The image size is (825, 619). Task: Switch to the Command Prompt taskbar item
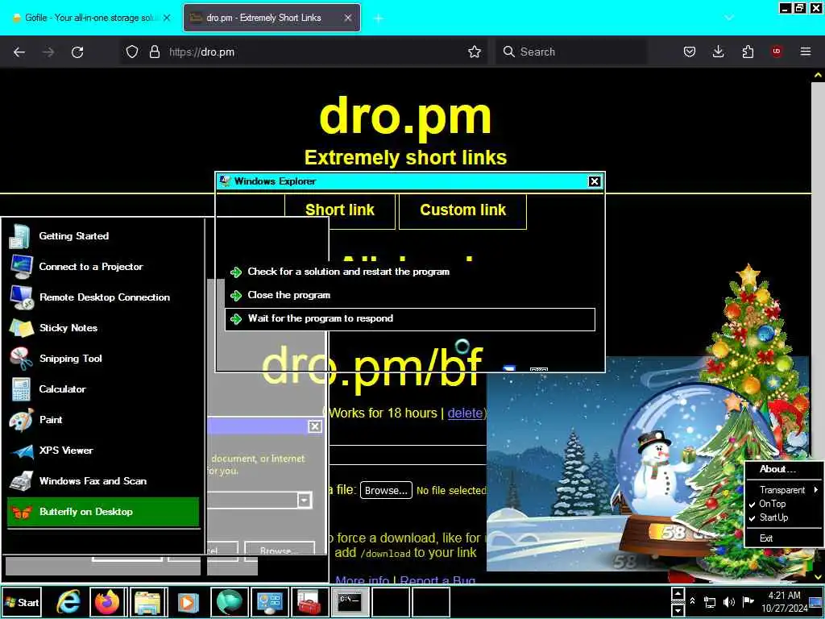(x=350, y=602)
